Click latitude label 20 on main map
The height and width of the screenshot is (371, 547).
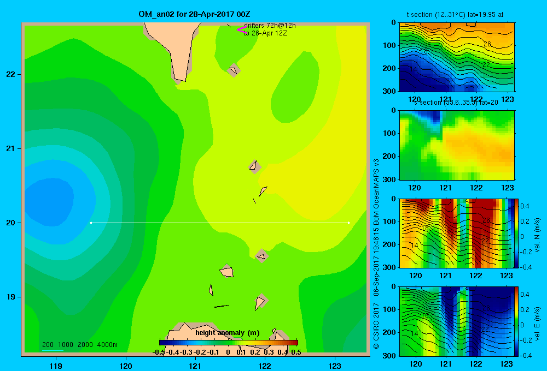click(x=11, y=223)
